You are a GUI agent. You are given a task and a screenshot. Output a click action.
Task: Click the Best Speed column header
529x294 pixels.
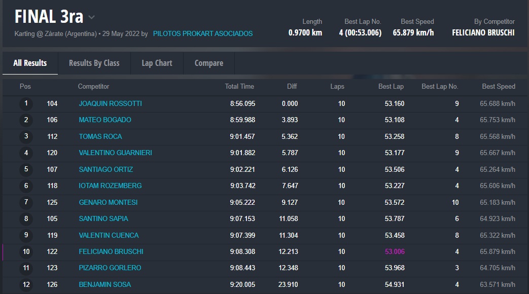pyautogui.click(x=498, y=87)
